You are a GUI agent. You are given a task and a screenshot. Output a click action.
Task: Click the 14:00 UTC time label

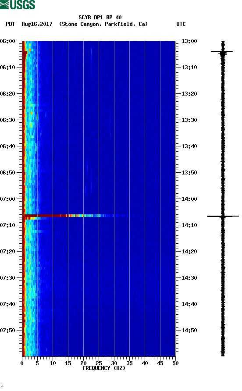pyautogui.click(x=189, y=199)
